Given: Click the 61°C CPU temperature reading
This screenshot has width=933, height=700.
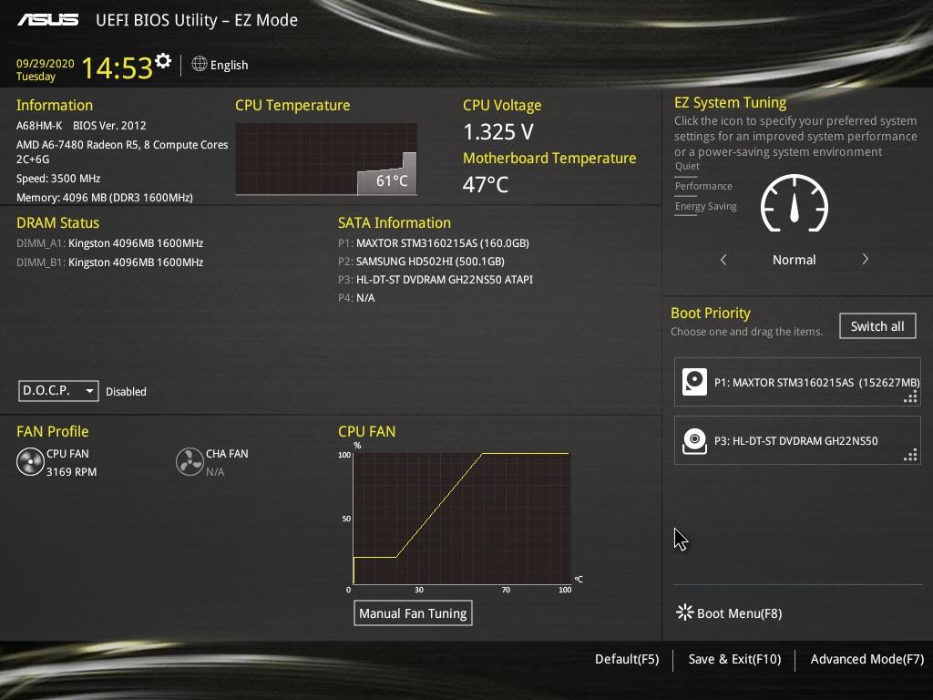Looking at the screenshot, I should click(392, 181).
